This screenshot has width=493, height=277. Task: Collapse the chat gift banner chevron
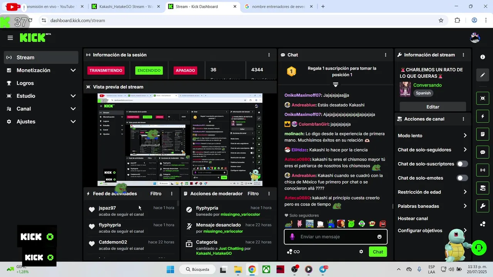335,85
